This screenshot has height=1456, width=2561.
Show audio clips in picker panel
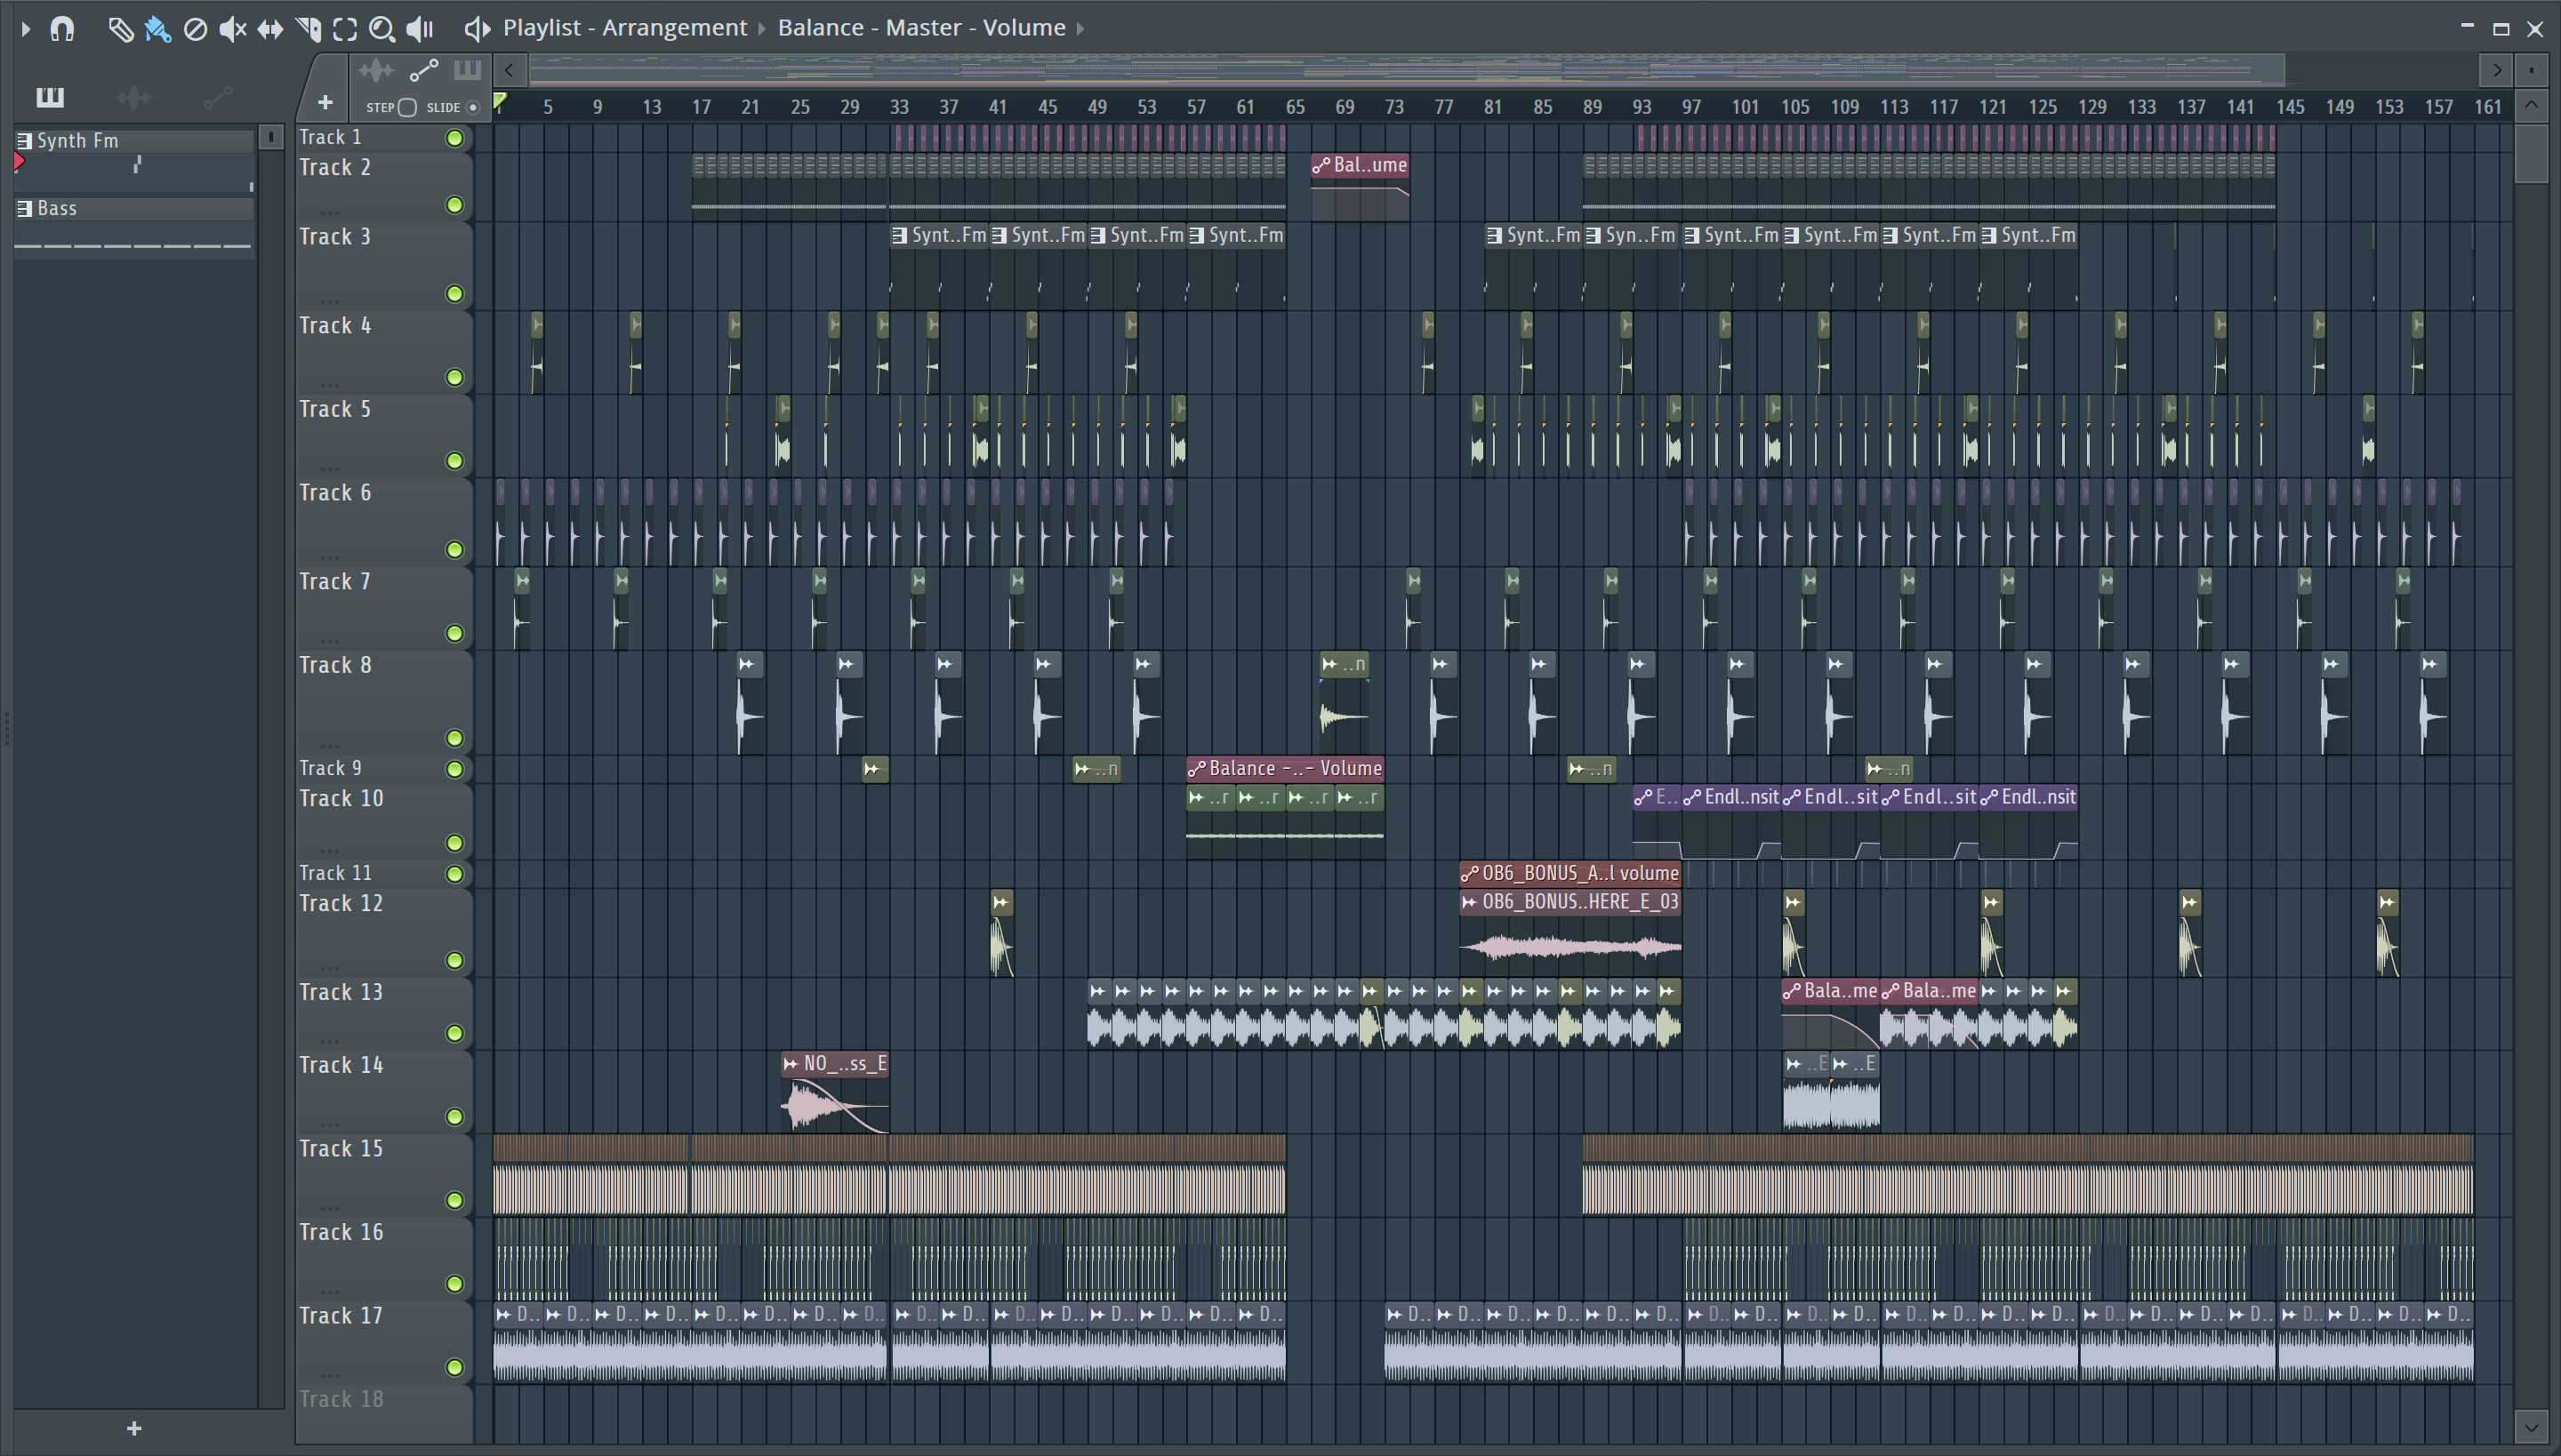click(133, 97)
